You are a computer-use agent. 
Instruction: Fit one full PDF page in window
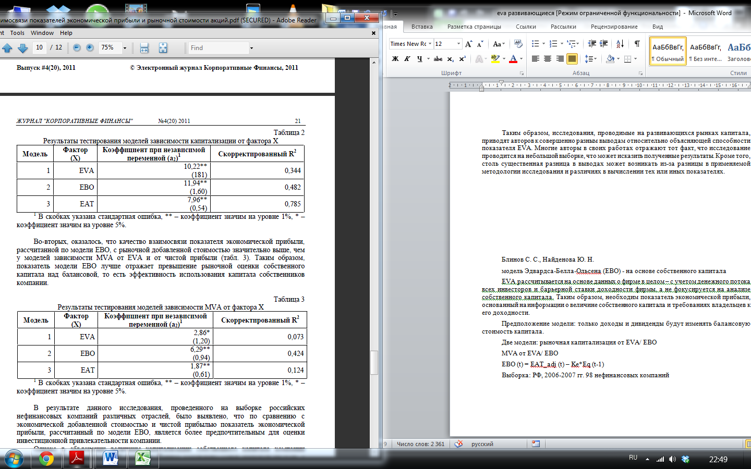pos(163,48)
